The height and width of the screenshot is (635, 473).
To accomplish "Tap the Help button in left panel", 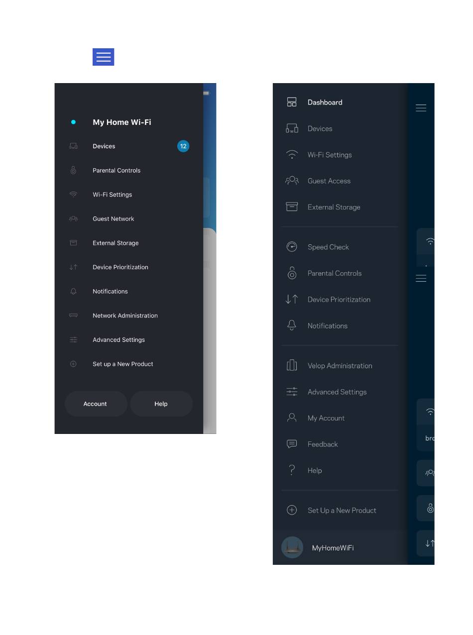I will (x=161, y=404).
